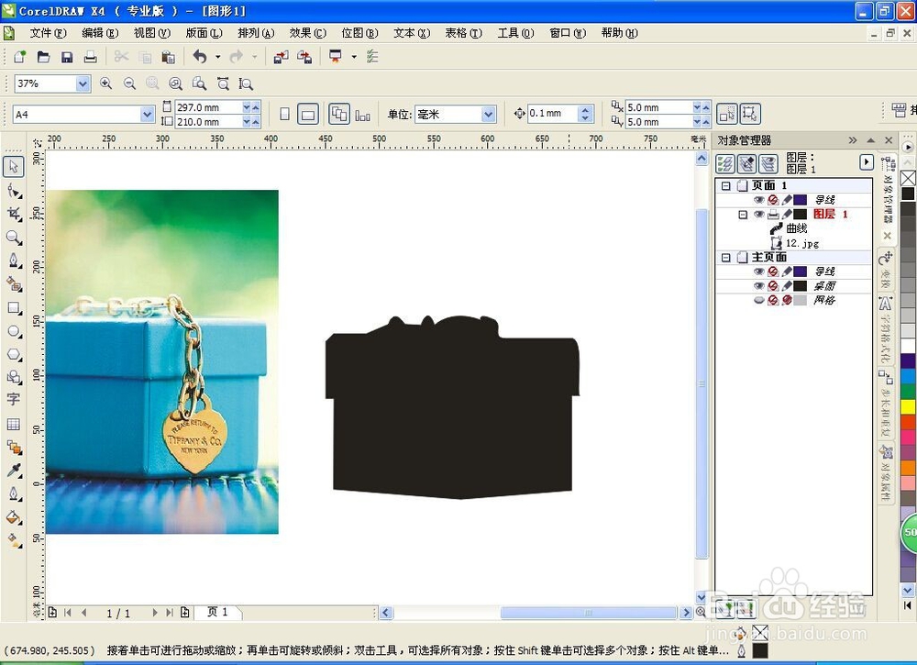Click the Export icon

(x=304, y=57)
